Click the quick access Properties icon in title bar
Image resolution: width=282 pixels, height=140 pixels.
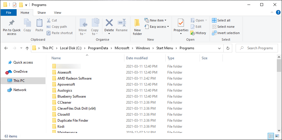click(15, 5)
